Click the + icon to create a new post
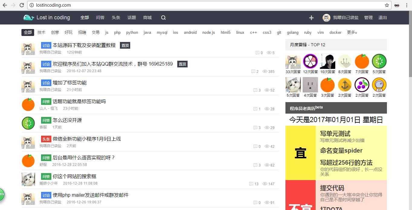Screen dimensions: 412x210 pos(311,18)
